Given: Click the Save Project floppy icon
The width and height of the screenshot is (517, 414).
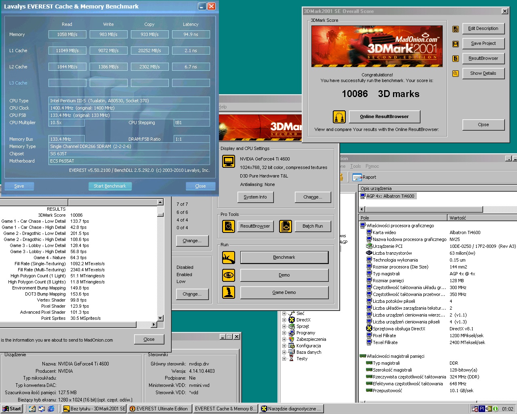Looking at the screenshot, I should (456, 44).
